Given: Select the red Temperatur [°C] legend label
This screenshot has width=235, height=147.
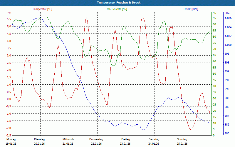Looking at the screenshot, I should tap(42, 9).
